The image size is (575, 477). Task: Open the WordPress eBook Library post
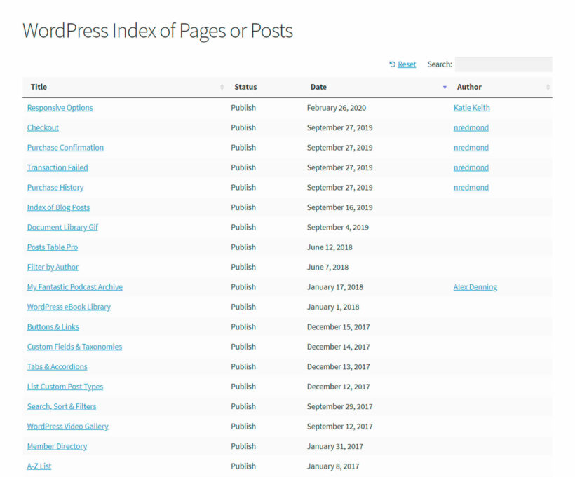click(69, 307)
